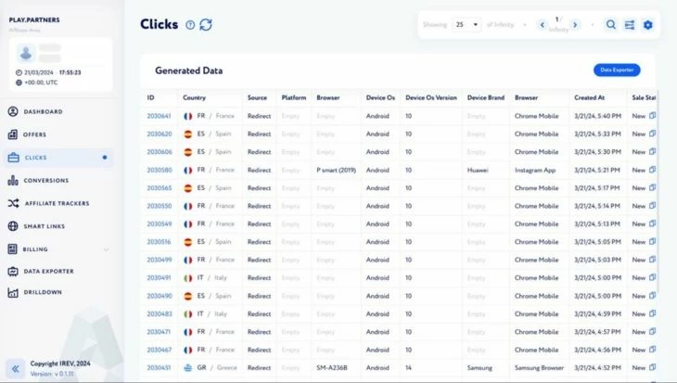The height and width of the screenshot is (383, 677).
Task: Click the 'Instagram App' browser cell
Action: [535, 170]
